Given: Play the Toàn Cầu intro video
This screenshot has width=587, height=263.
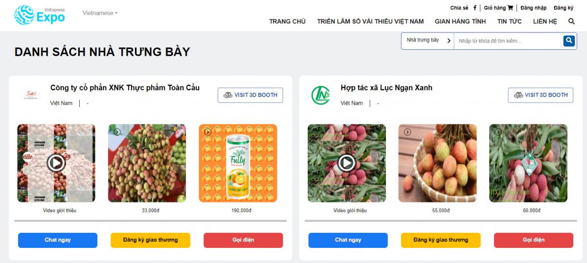Looking at the screenshot, I should 56,162.
